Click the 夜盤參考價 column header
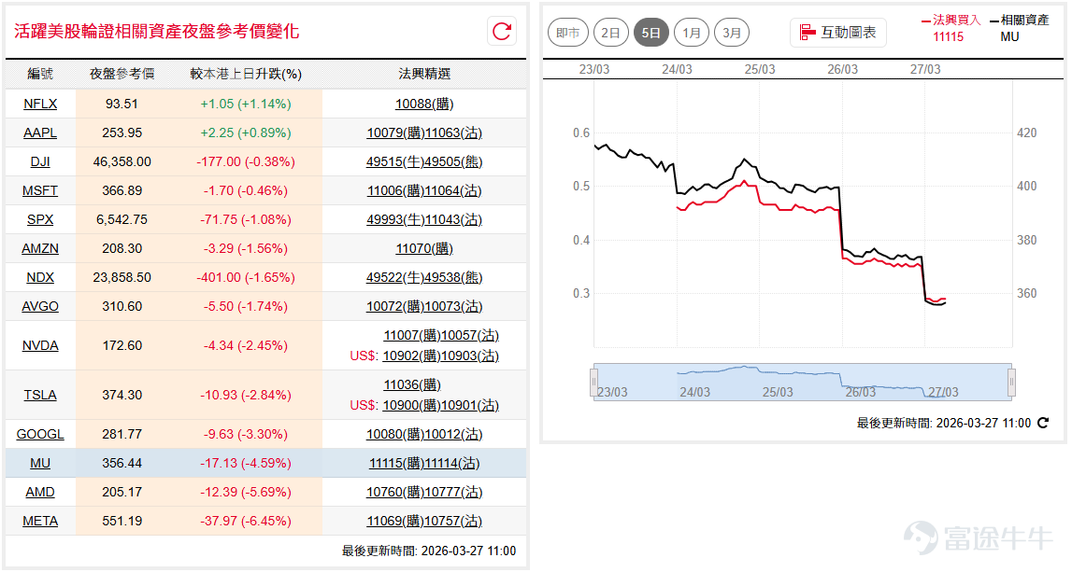 (122, 74)
